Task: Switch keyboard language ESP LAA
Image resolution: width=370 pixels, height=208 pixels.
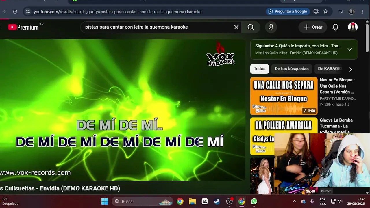Action: tap(323, 201)
